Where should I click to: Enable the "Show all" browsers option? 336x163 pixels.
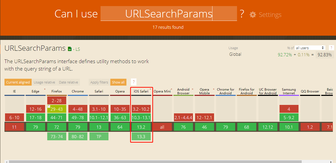coord(118,82)
